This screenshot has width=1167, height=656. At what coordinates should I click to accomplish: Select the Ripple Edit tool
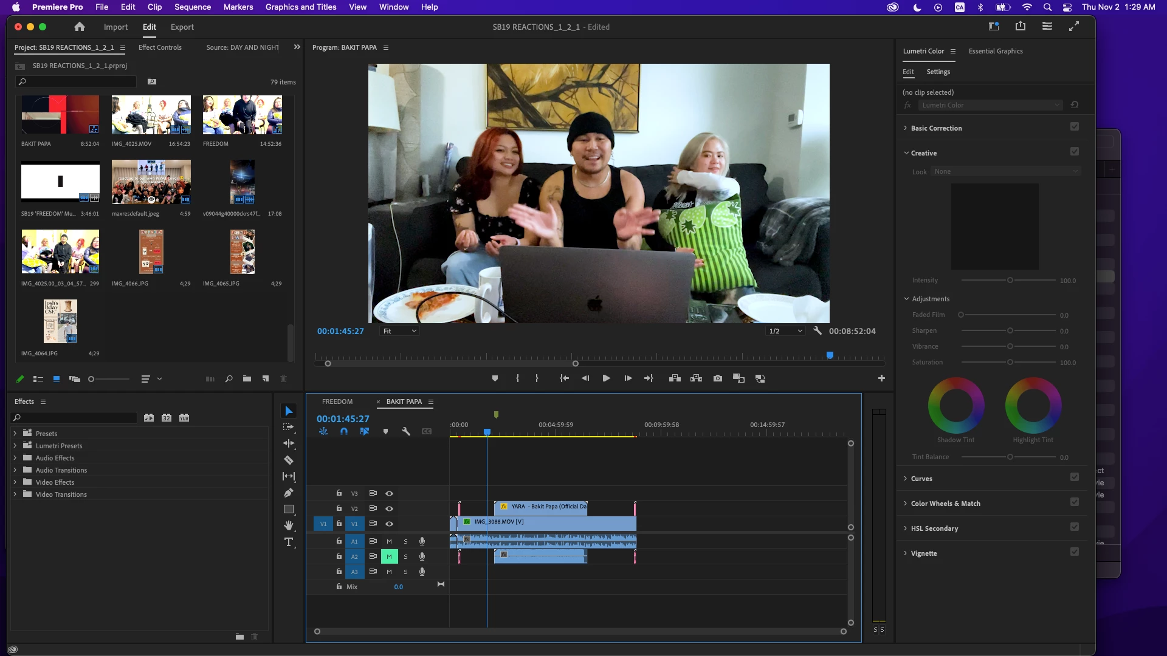click(x=289, y=443)
